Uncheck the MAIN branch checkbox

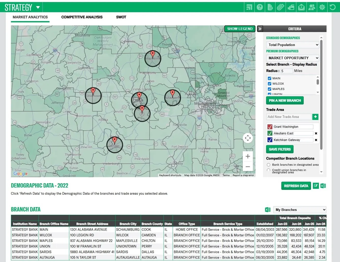[x=270, y=78]
